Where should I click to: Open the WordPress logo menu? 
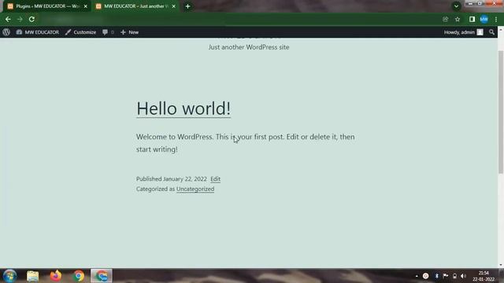6,32
